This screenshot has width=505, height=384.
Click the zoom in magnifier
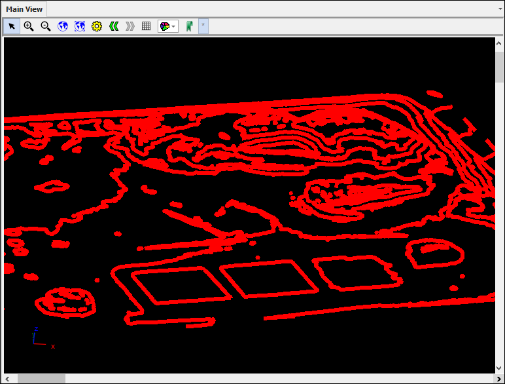(x=29, y=26)
